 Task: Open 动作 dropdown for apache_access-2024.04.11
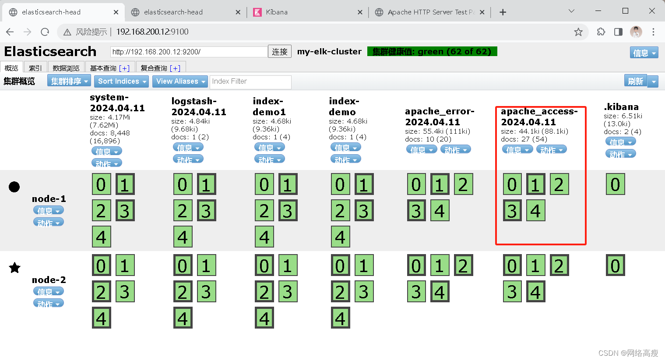552,149
